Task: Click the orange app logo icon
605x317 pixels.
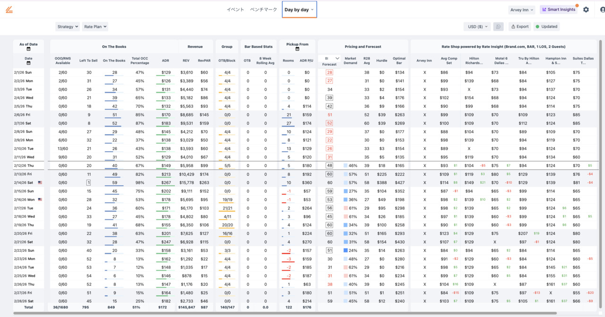Action: (x=9, y=9)
